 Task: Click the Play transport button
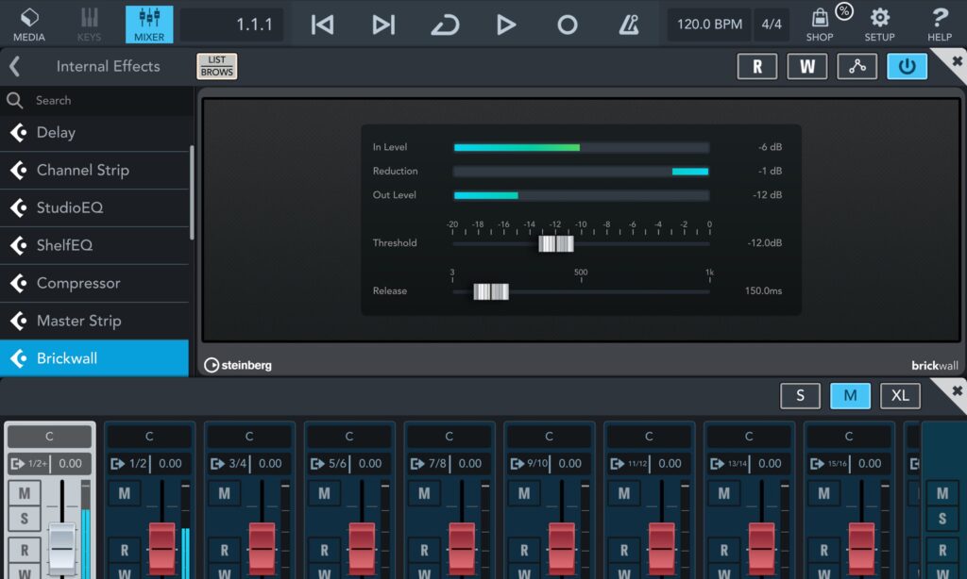tap(506, 25)
